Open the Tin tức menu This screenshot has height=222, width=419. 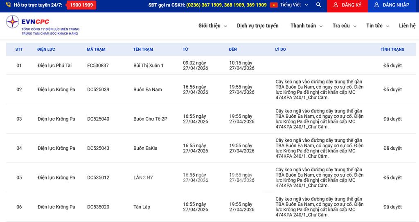point(377,26)
